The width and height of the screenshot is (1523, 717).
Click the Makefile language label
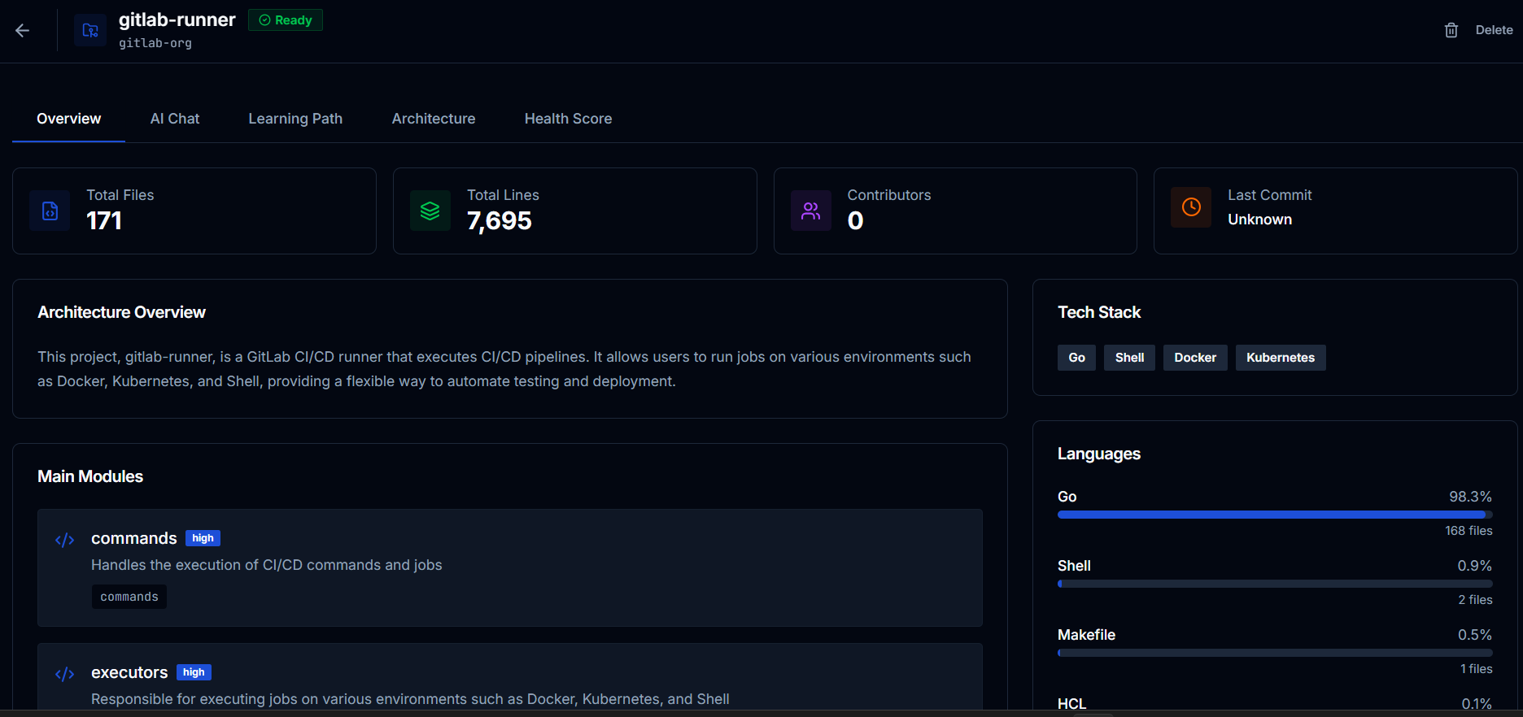(x=1087, y=635)
